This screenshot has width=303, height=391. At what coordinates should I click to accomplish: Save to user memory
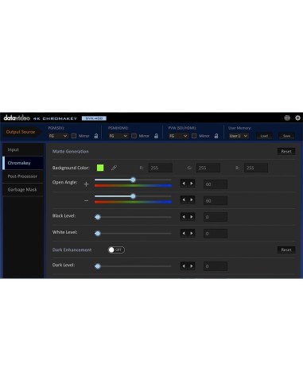286,136
